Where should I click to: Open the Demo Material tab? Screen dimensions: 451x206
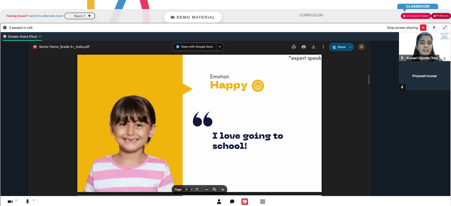point(193,17)
